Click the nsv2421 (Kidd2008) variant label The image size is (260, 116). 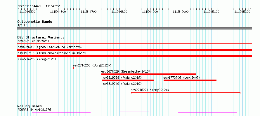tap(33, 41)
